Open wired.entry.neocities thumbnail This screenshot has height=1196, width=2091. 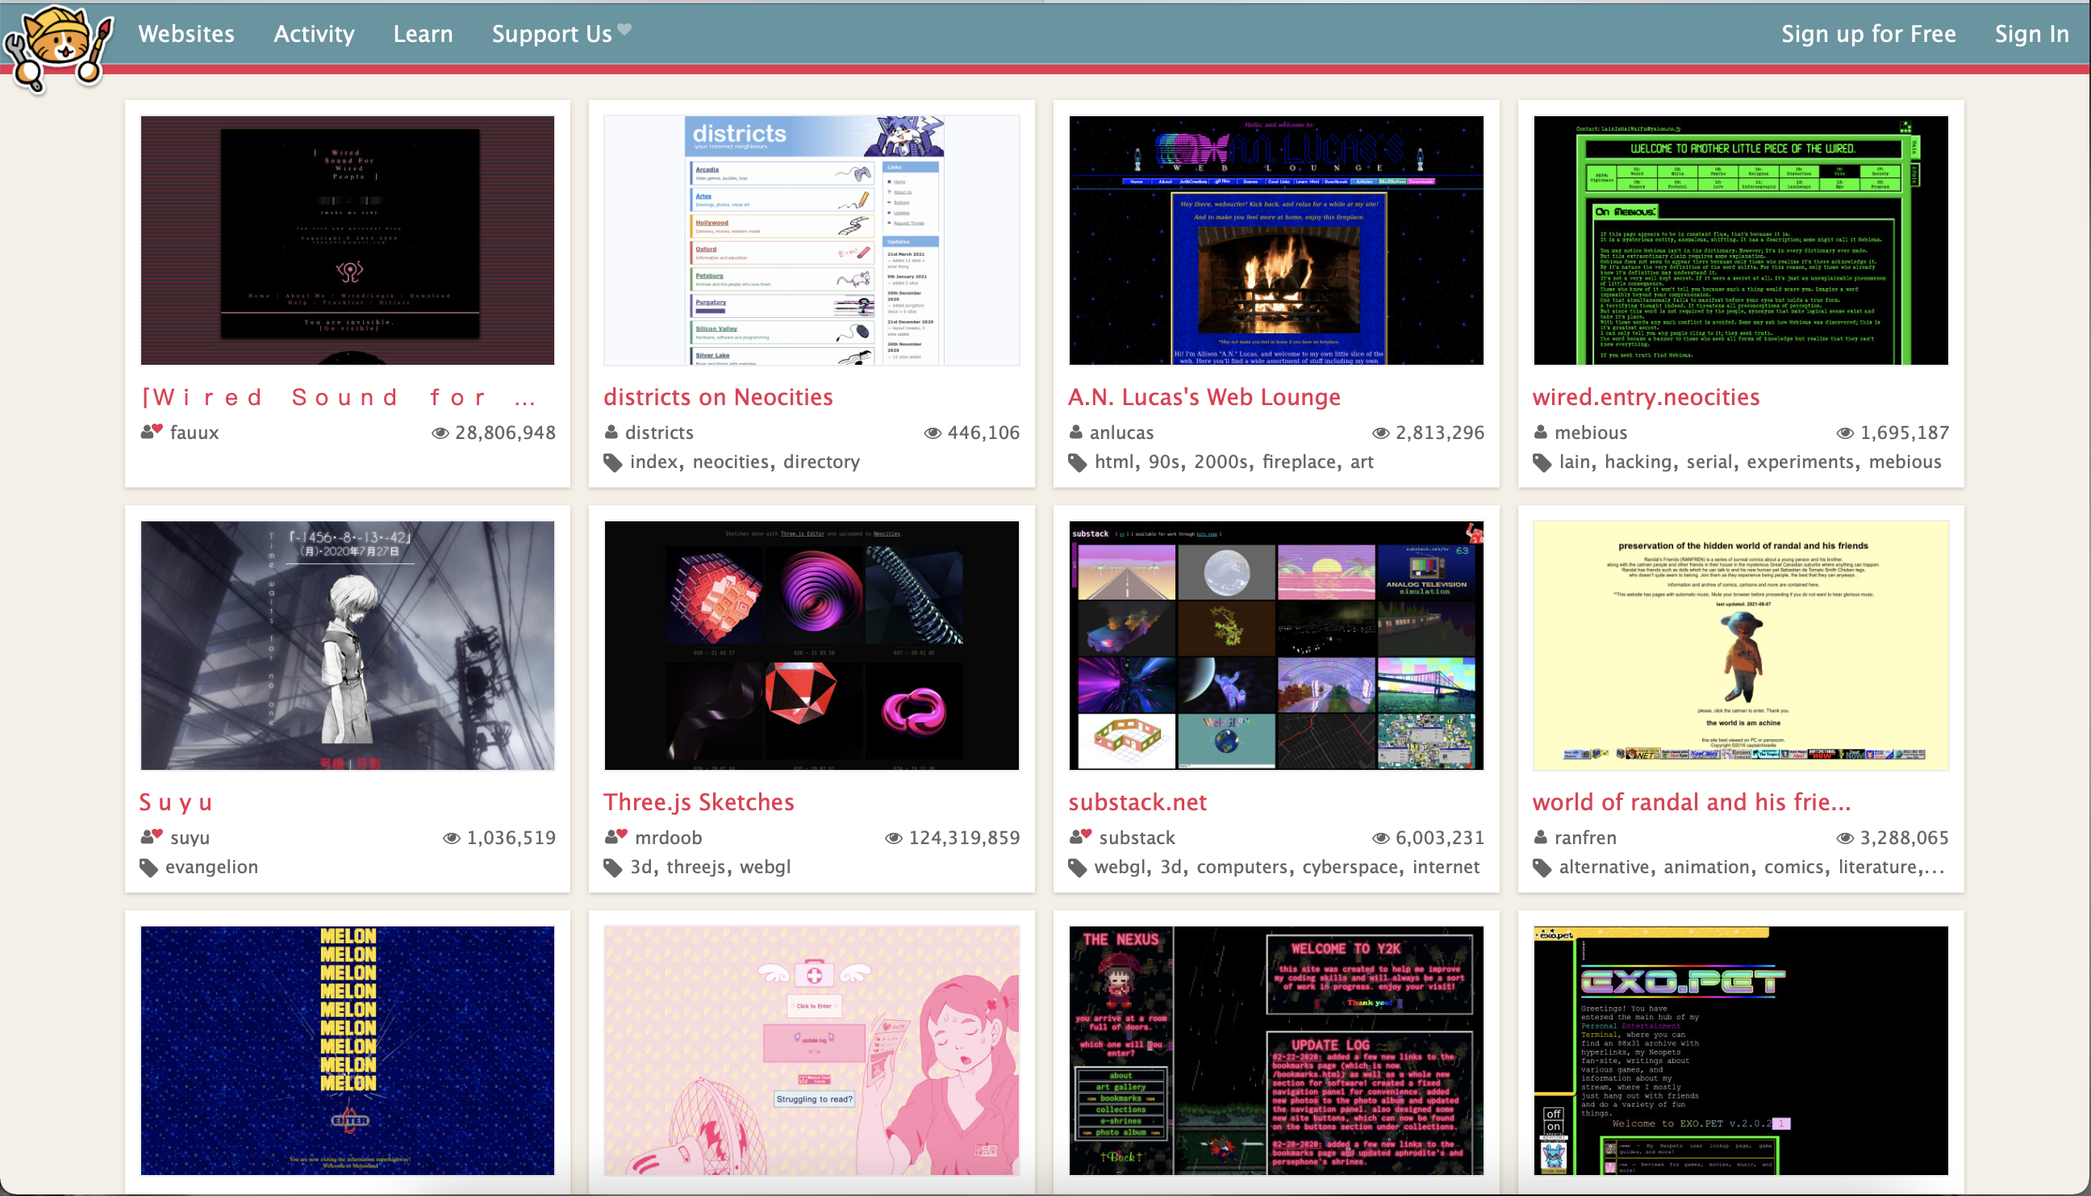(x=1740, y=240)
